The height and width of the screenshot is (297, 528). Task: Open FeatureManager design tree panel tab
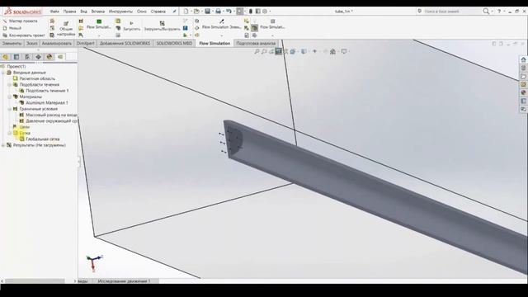pyautogui.click(x=6, y=57)
